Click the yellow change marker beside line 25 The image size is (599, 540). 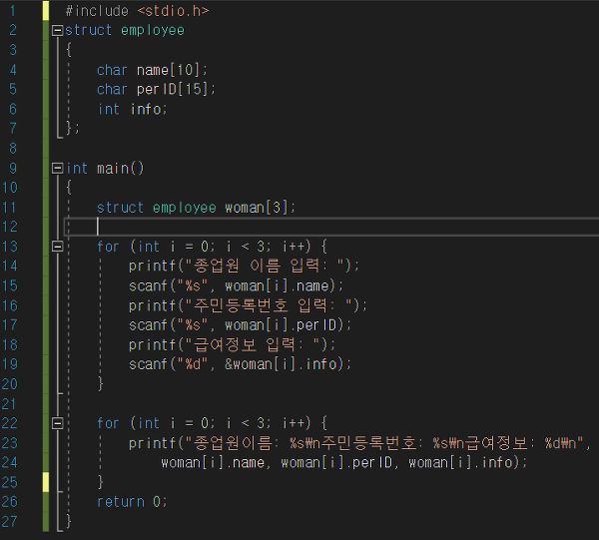46,482
